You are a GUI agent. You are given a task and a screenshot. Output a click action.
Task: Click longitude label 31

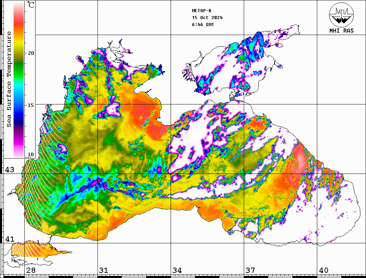click(104, 270)
